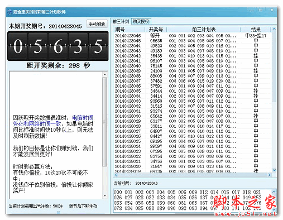This screenshot has width=283, height=220.
Task: Select row 20140428043 with 49189
Action: click(x=193, y=51)
